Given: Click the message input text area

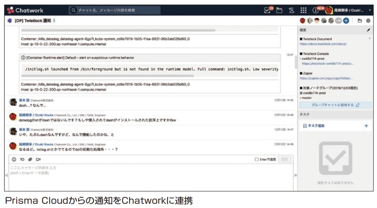Looking at the screenshot, I should pos(151,177).
